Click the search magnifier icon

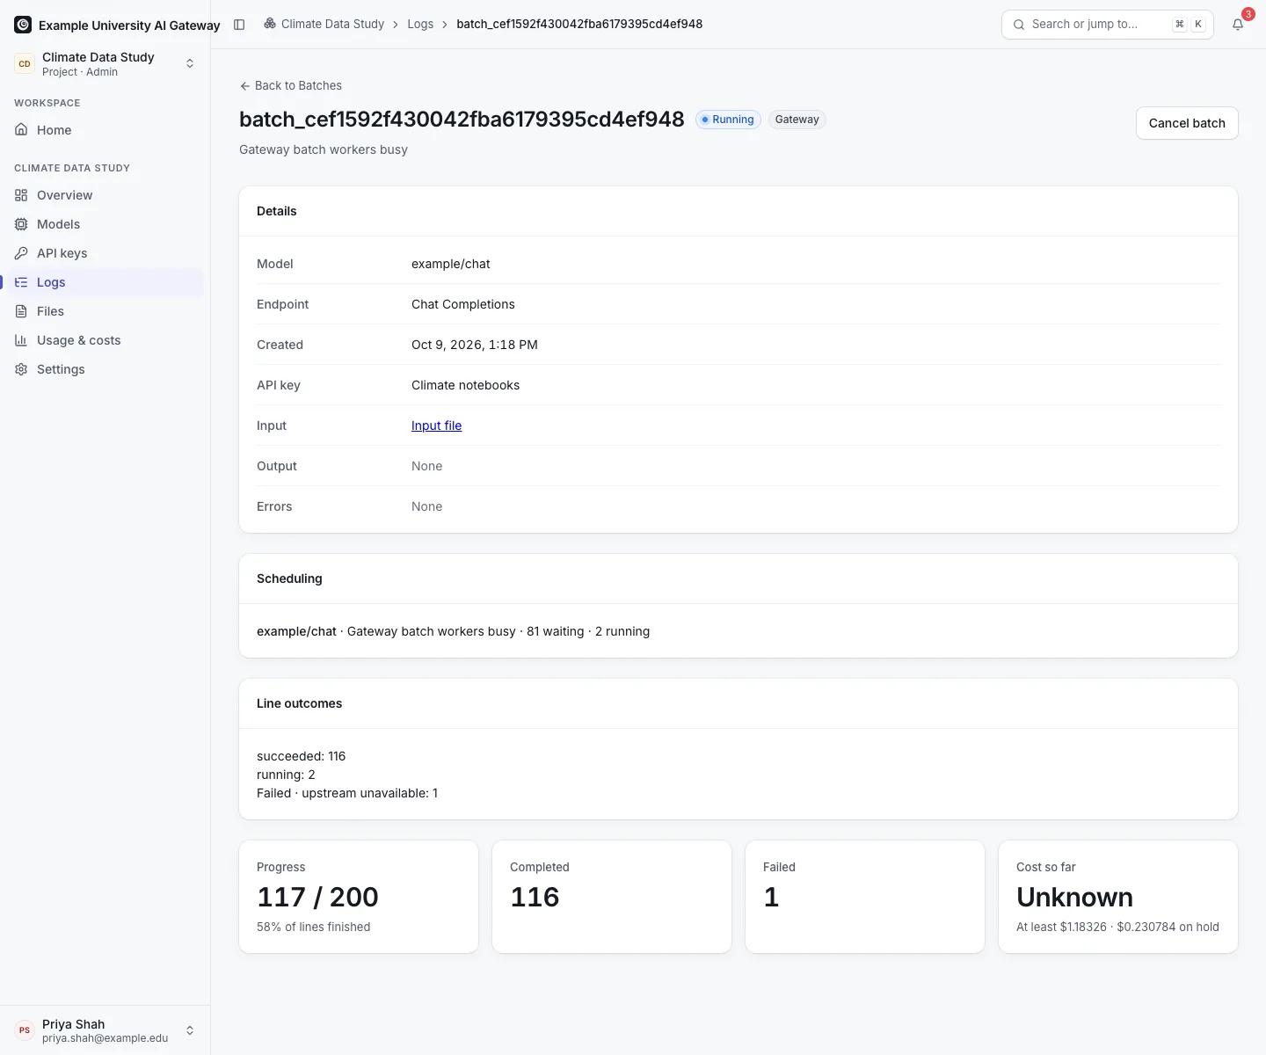1019,25
